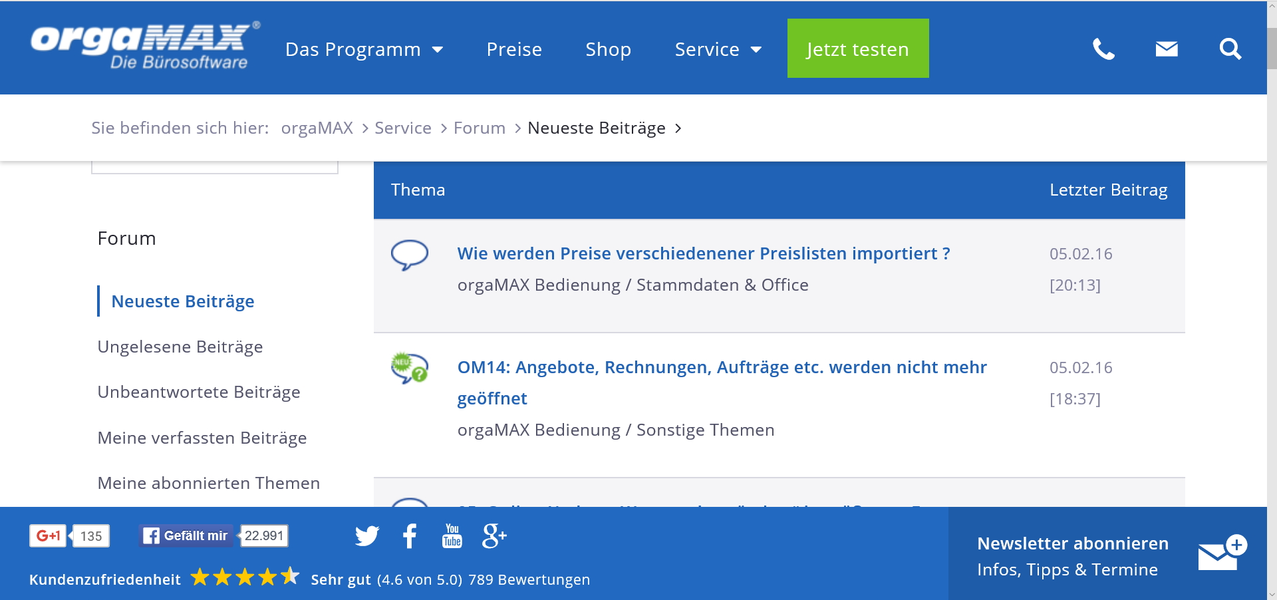Open category 'orgaMAX Bedienung / Stammdaten & Office'
Screen dimensions: 1277x600
coord(633,285)
